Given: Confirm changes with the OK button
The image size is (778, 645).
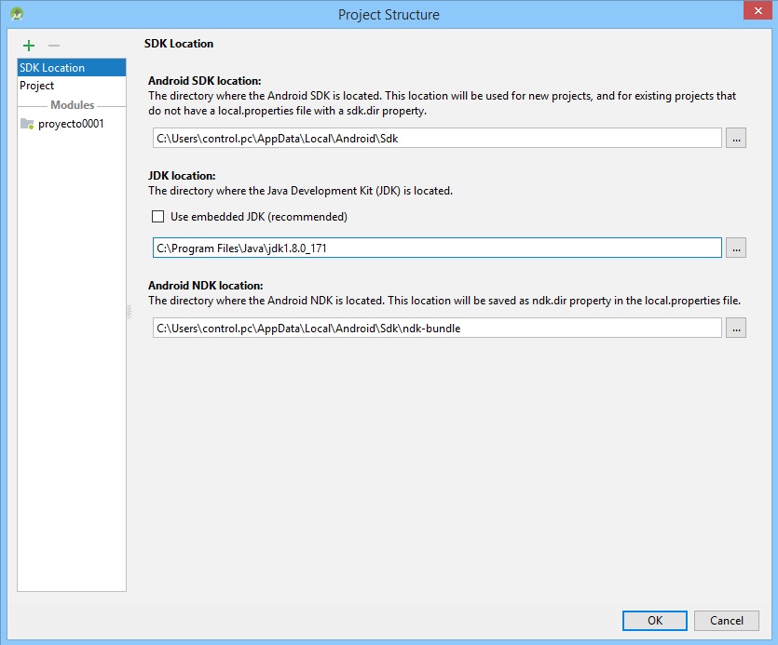Looking at the screenshot, I should [655, 621].
